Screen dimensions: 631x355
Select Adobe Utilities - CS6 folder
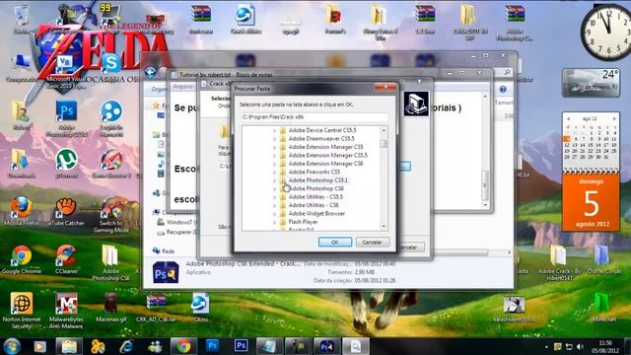pyautogui.click(x=314, y=205)
